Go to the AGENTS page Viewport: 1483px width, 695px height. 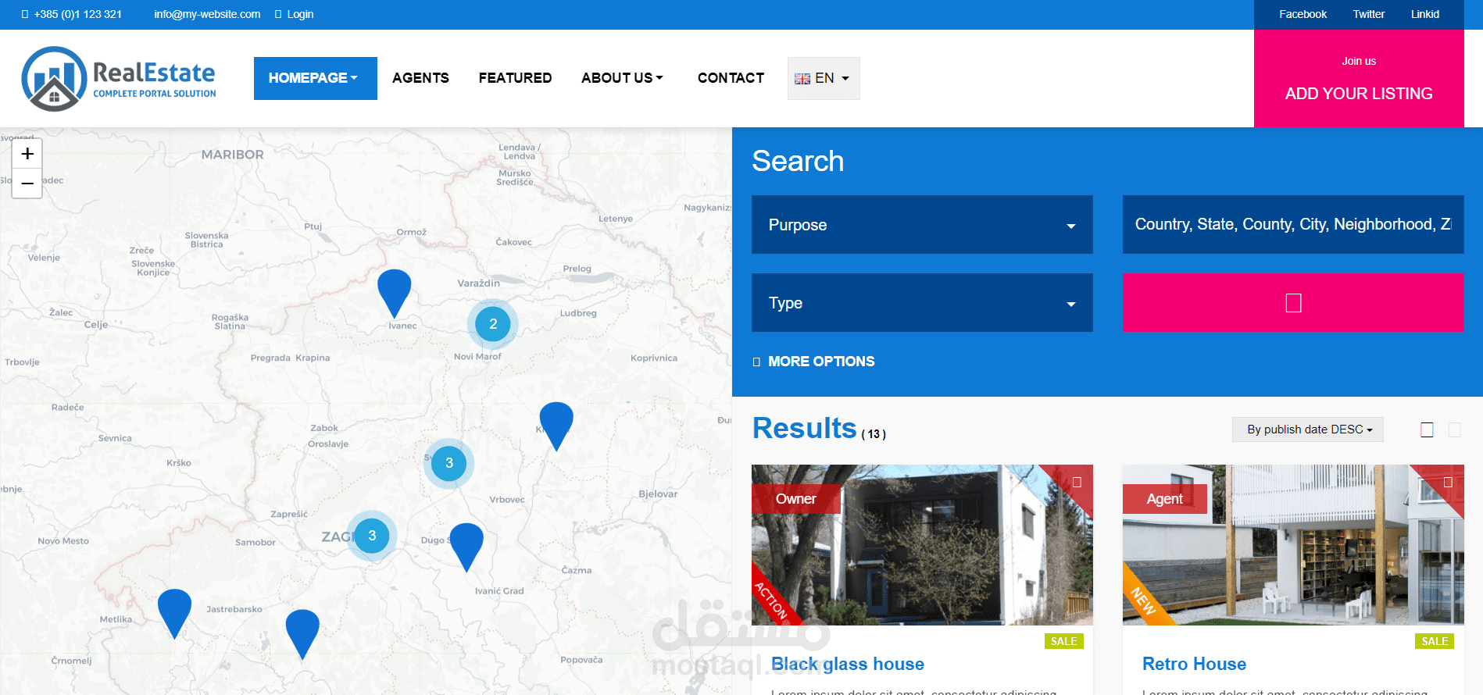pos(420,78)
